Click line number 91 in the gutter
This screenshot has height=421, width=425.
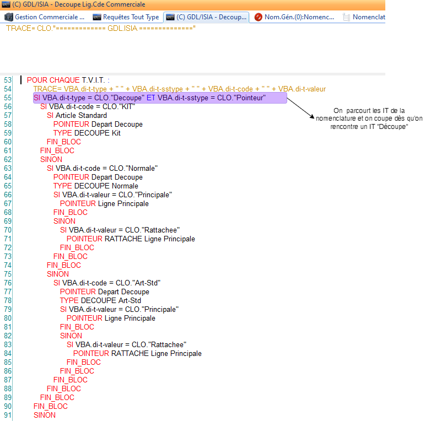(7, 415)
